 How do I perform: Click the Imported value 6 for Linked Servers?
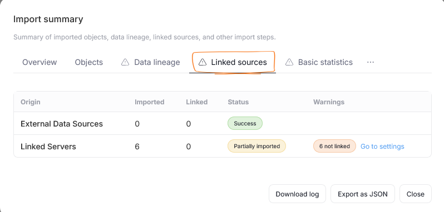(137, 147)
